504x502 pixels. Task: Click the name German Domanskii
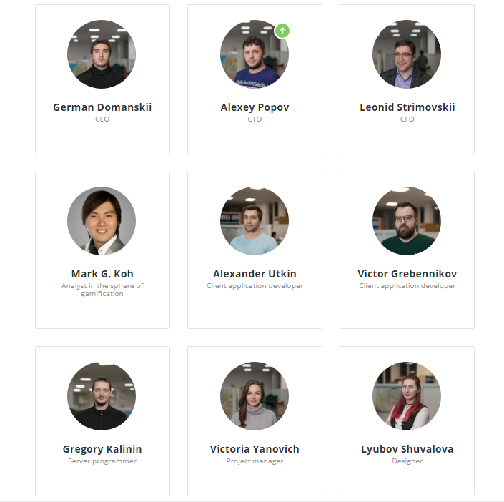pos(102,107)
